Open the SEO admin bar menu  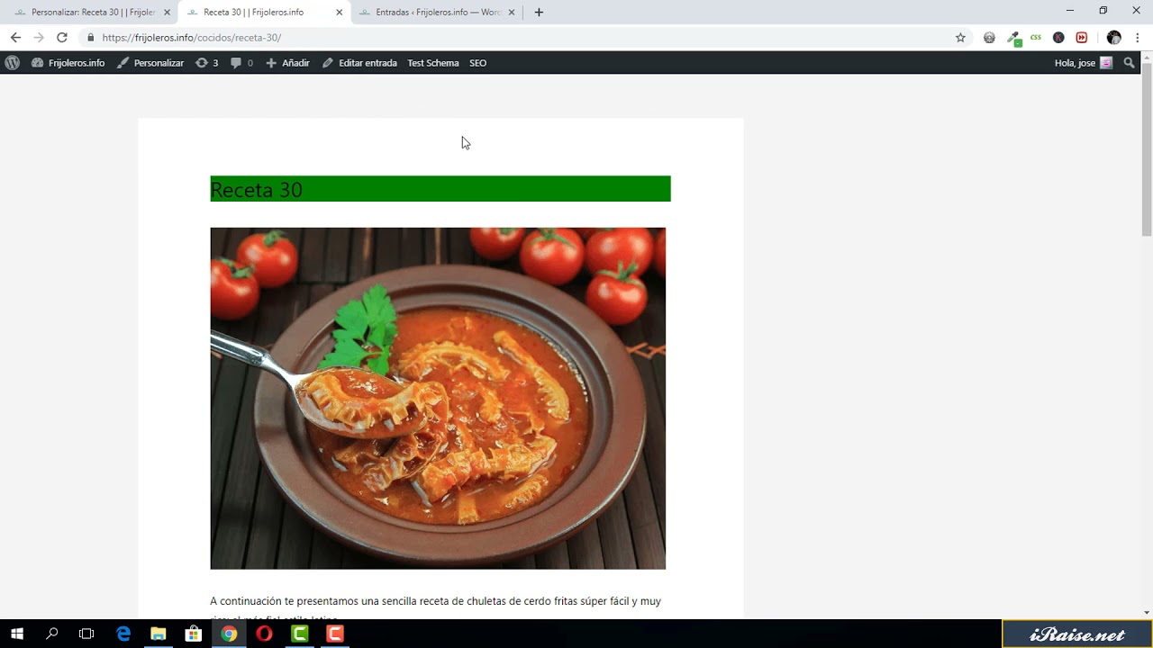[x=477, y=63]
